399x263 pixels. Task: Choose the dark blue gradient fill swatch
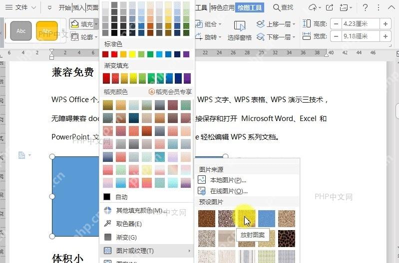click(x=178, y=78)
